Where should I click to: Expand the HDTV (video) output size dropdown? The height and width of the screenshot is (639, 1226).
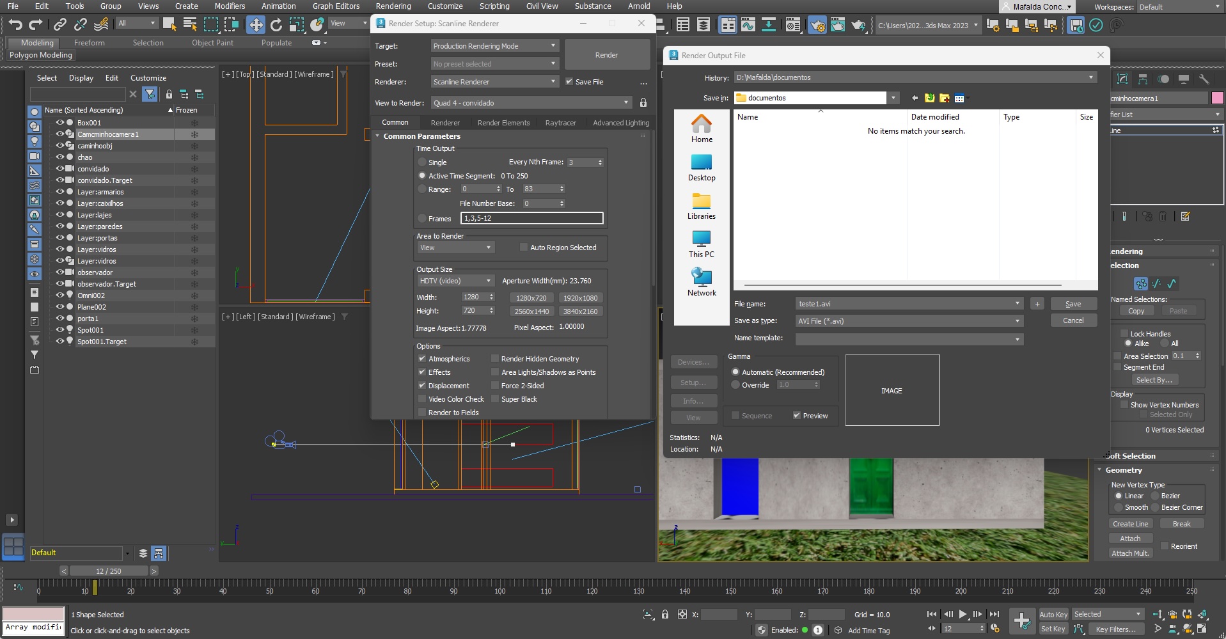point(455,281)
